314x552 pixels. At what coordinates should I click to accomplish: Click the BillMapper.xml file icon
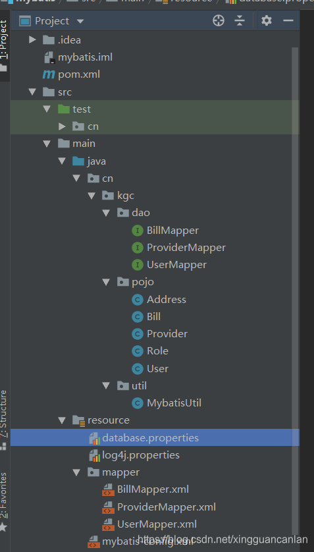(x=108, y=489)
